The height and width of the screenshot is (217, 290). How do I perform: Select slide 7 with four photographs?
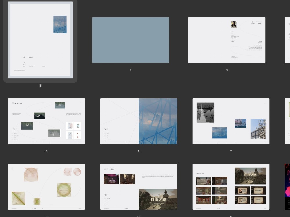[231, 121]
